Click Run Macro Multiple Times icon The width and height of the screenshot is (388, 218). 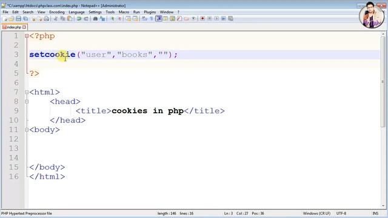pos(224,19)
